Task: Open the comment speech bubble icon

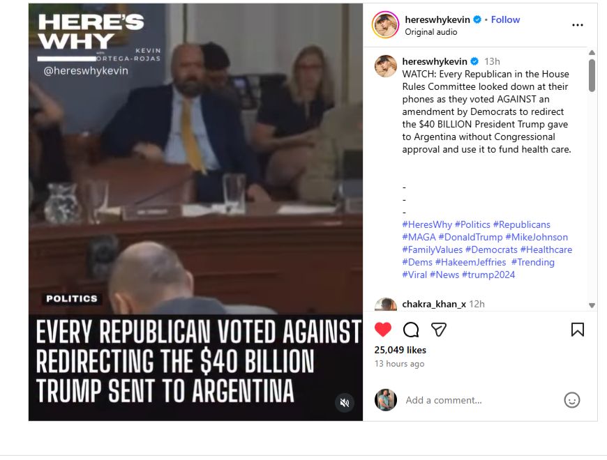Action: (x=411, y=330)
